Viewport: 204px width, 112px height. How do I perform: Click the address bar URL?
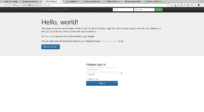click(36, 5)
